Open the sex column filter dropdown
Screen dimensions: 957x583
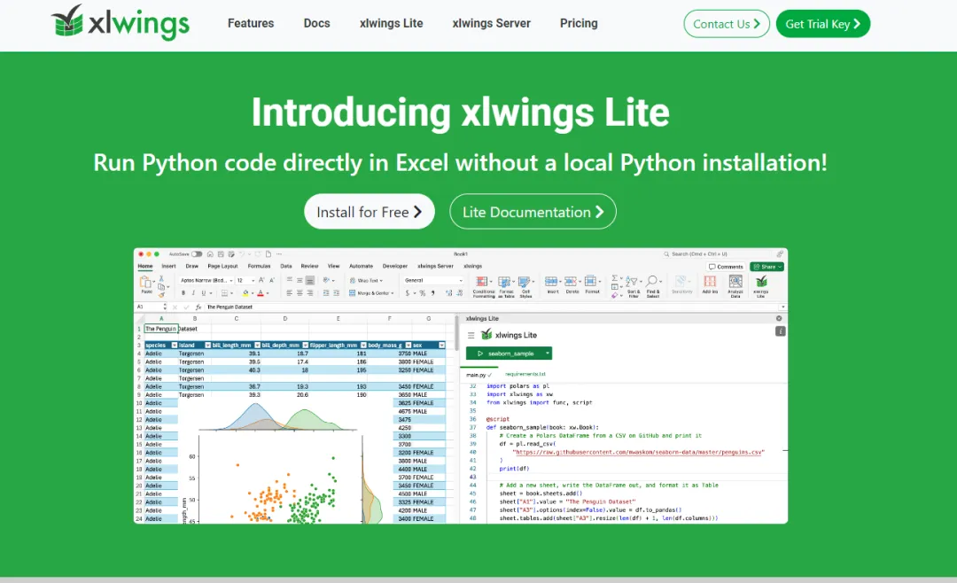[x=441, y=346]
